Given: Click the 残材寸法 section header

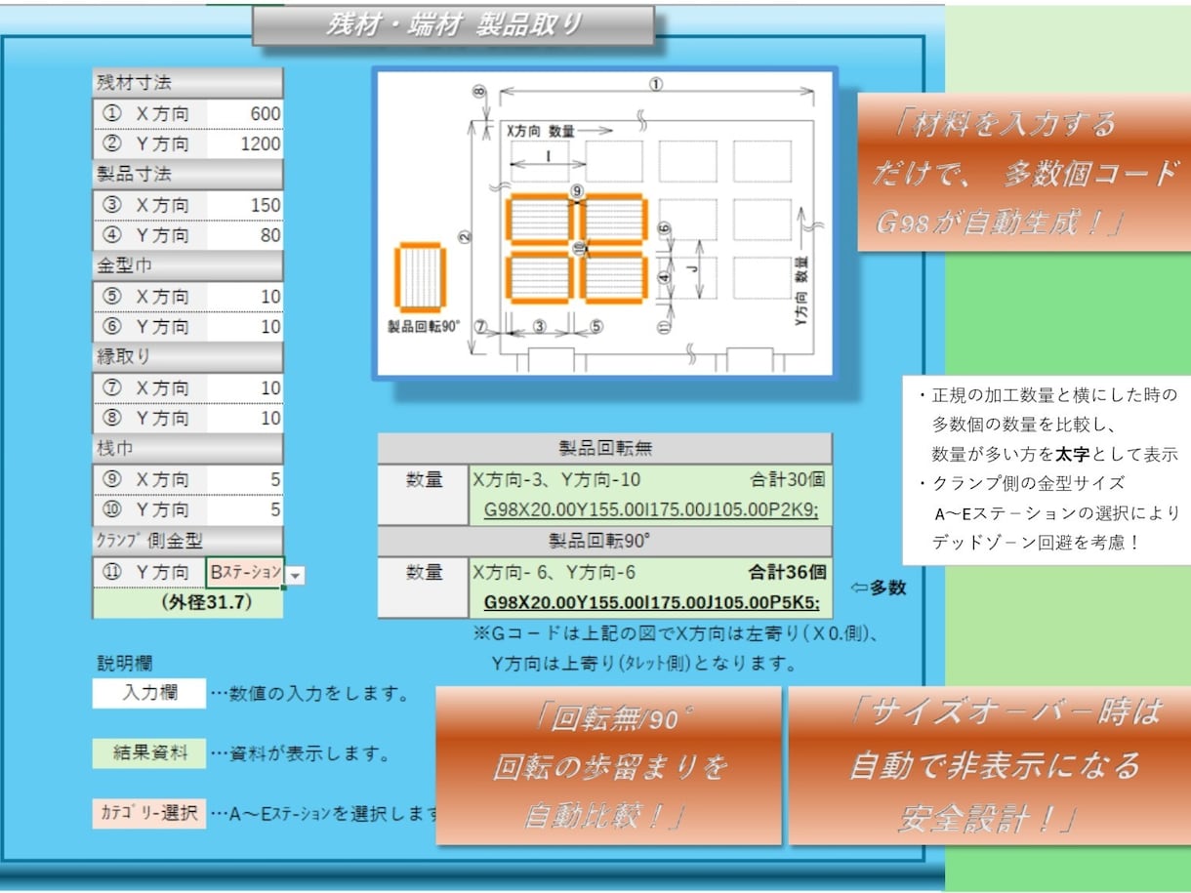Looking at the screenshot, I should pos(188,83).
